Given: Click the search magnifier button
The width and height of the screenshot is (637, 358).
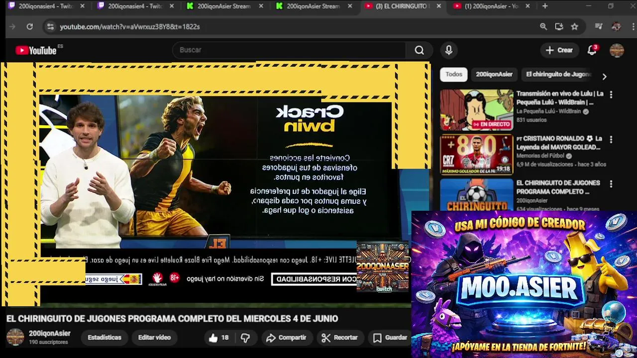Looking at the screenshot, I should pyautogui.click(x=419, y=50).
